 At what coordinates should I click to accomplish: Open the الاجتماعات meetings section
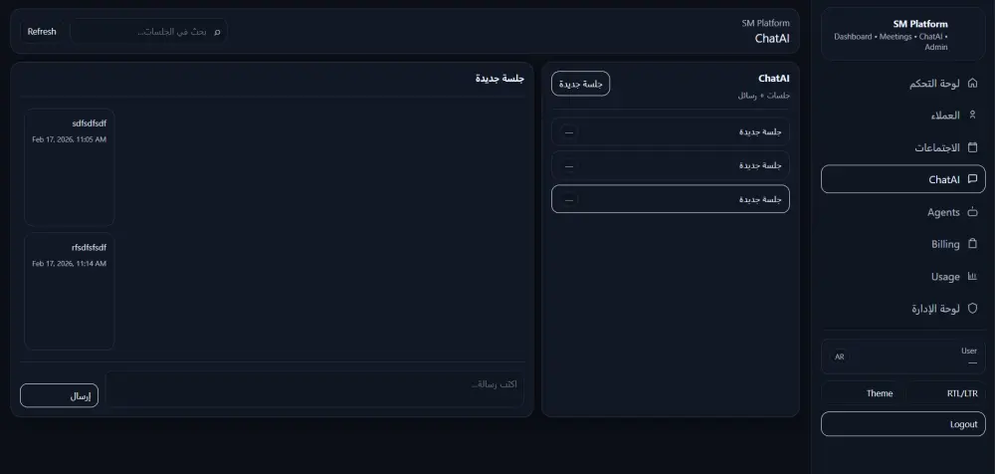point(937,148)
